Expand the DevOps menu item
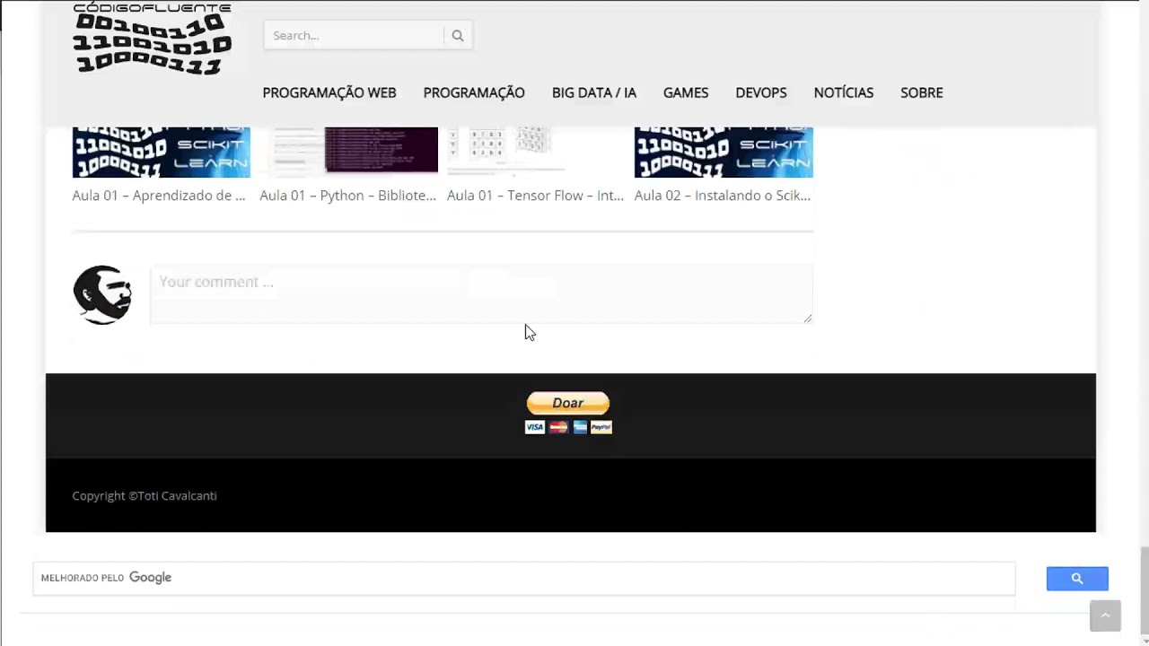This screenshot has width=1149, height=646. click(x=761, y=92)
